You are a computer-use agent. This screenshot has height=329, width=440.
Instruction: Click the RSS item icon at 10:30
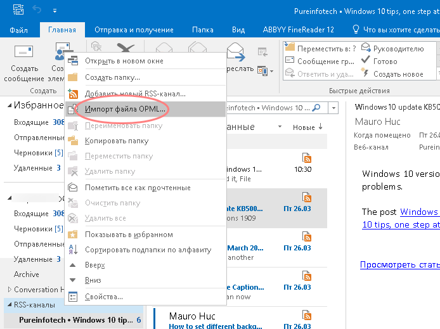pyautogui.click(x=307, y=158)
